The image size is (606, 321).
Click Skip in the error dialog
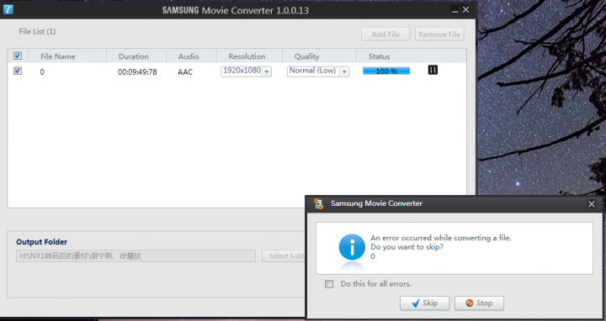click(424, 303)
